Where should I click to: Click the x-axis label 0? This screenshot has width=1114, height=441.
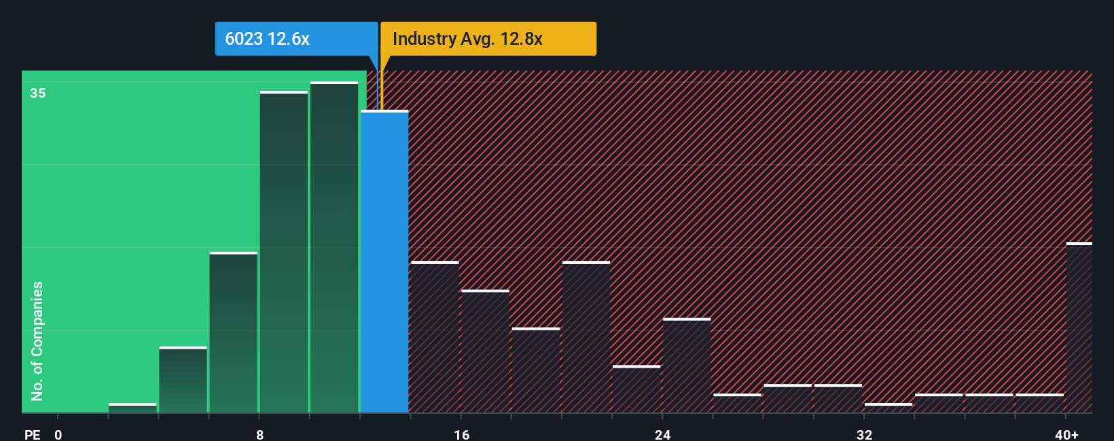click(x=58, y=434)
